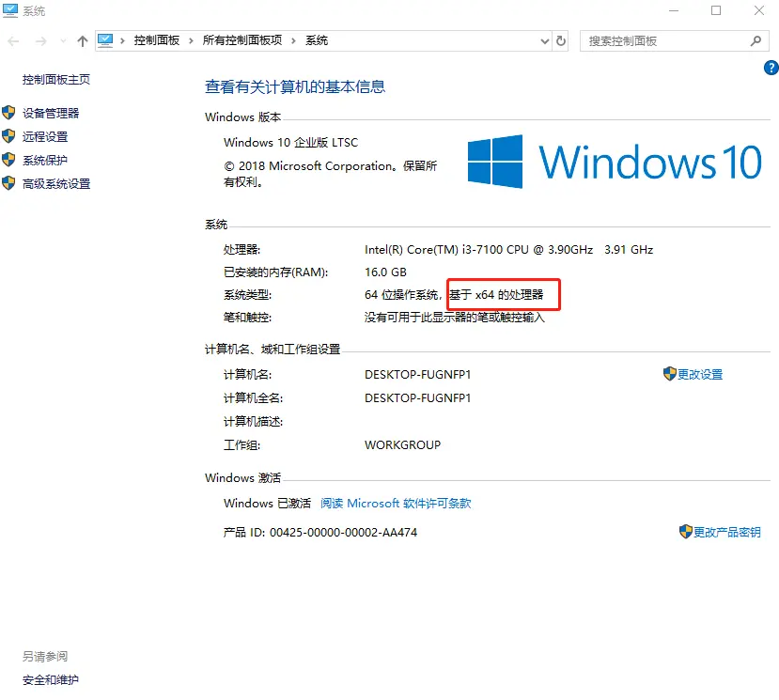The image size is (779, 700).
Task: Expand chevron before 控制面板 breadcrumb
Action: click(x=122, y=40)
